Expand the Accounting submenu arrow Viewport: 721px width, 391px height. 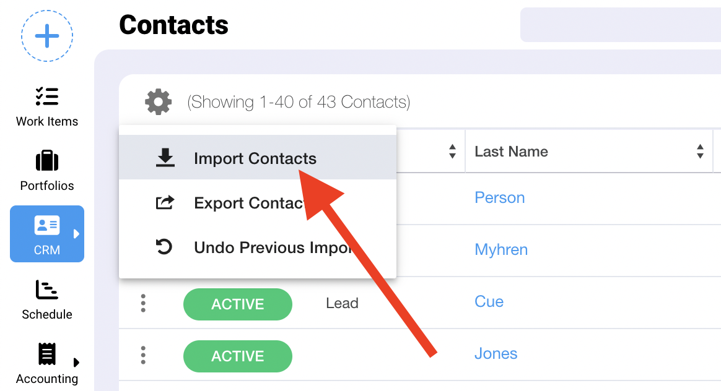77,362
